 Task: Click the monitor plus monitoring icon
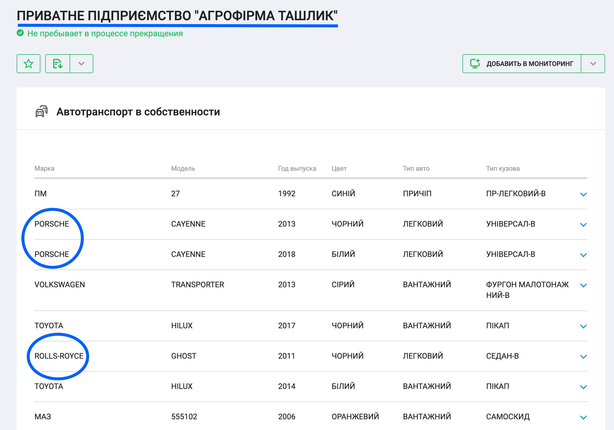point(475,64)
